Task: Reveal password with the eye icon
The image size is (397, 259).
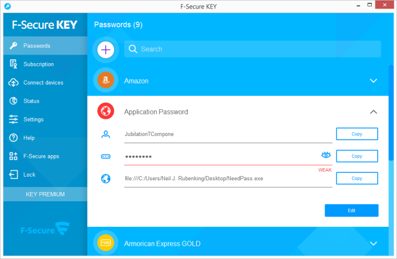Action: pyautogui.click(x=326, y=155)
